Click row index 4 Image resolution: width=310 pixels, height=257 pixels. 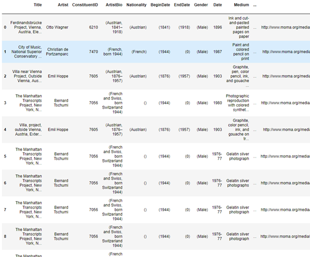(5, 130)
